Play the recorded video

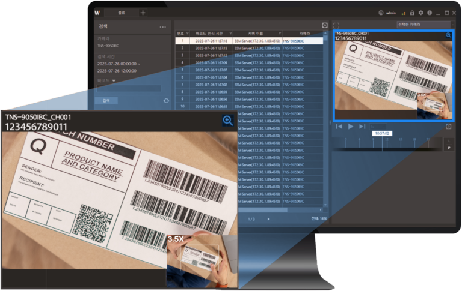click(x=351, y=127)
